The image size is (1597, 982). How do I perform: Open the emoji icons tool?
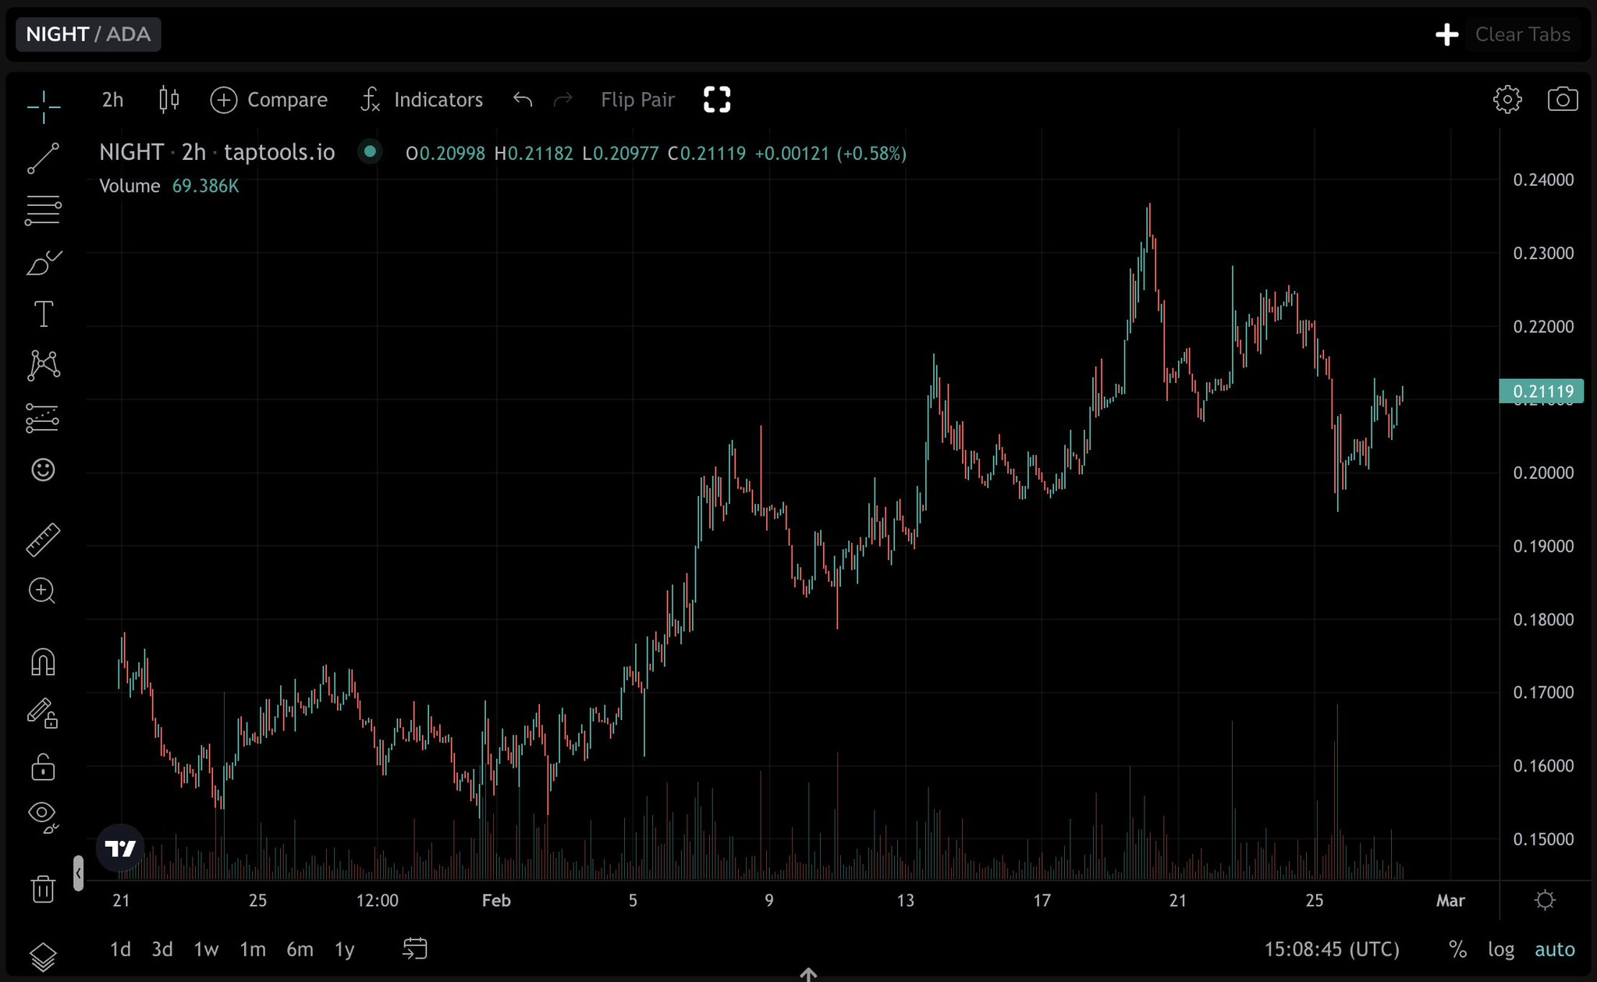click(x=43, y=470)
